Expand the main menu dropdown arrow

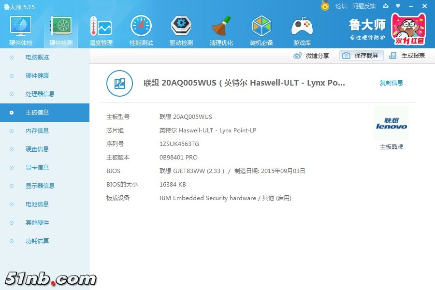[x=398, y=6]
